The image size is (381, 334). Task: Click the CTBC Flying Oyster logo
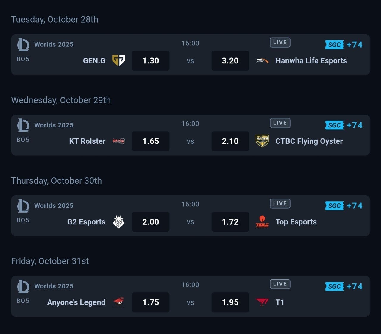pos(262,141)
